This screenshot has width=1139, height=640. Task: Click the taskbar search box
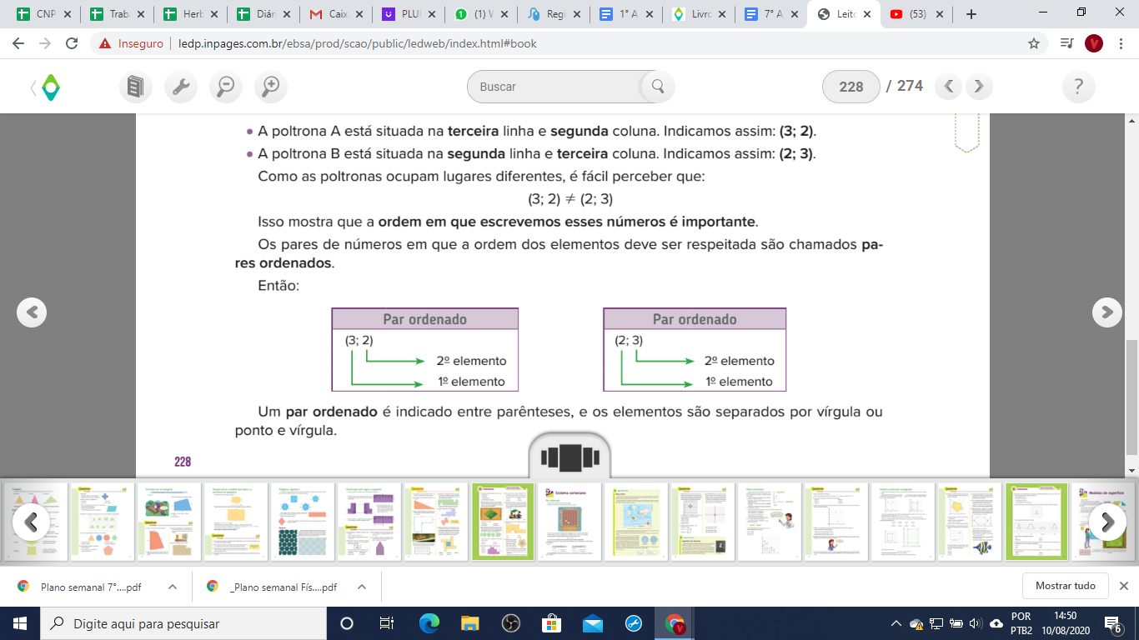click(x=183, y=623)
